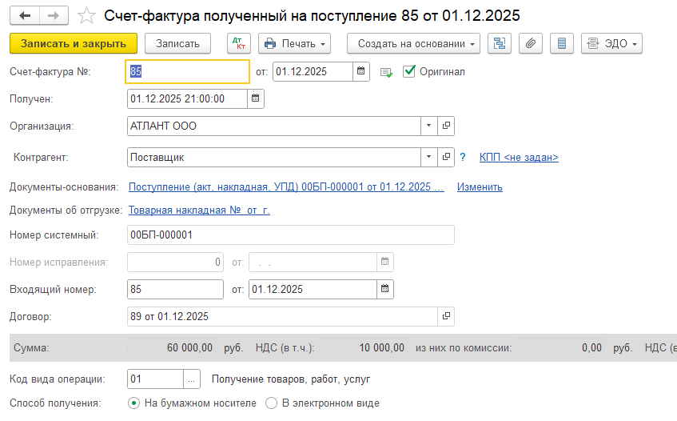Click the Контрагент field with Поставщик
The height and width of the screenshot is (421, 677).
pos(273,157)
